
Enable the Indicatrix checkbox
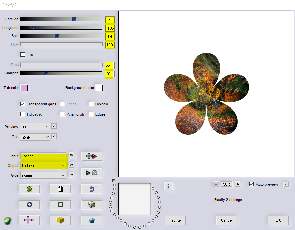click(x=23, y=114)
